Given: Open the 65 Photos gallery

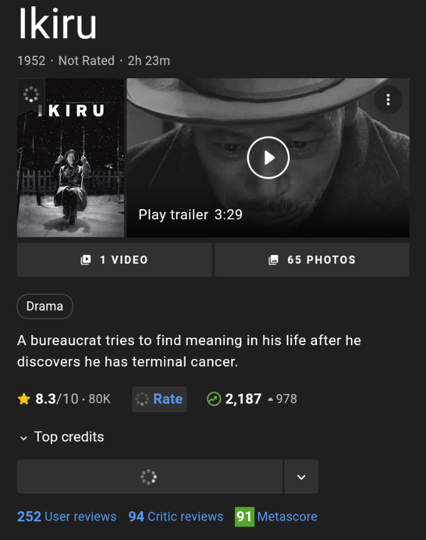Looking at the screenshot, I should point(312,260).
